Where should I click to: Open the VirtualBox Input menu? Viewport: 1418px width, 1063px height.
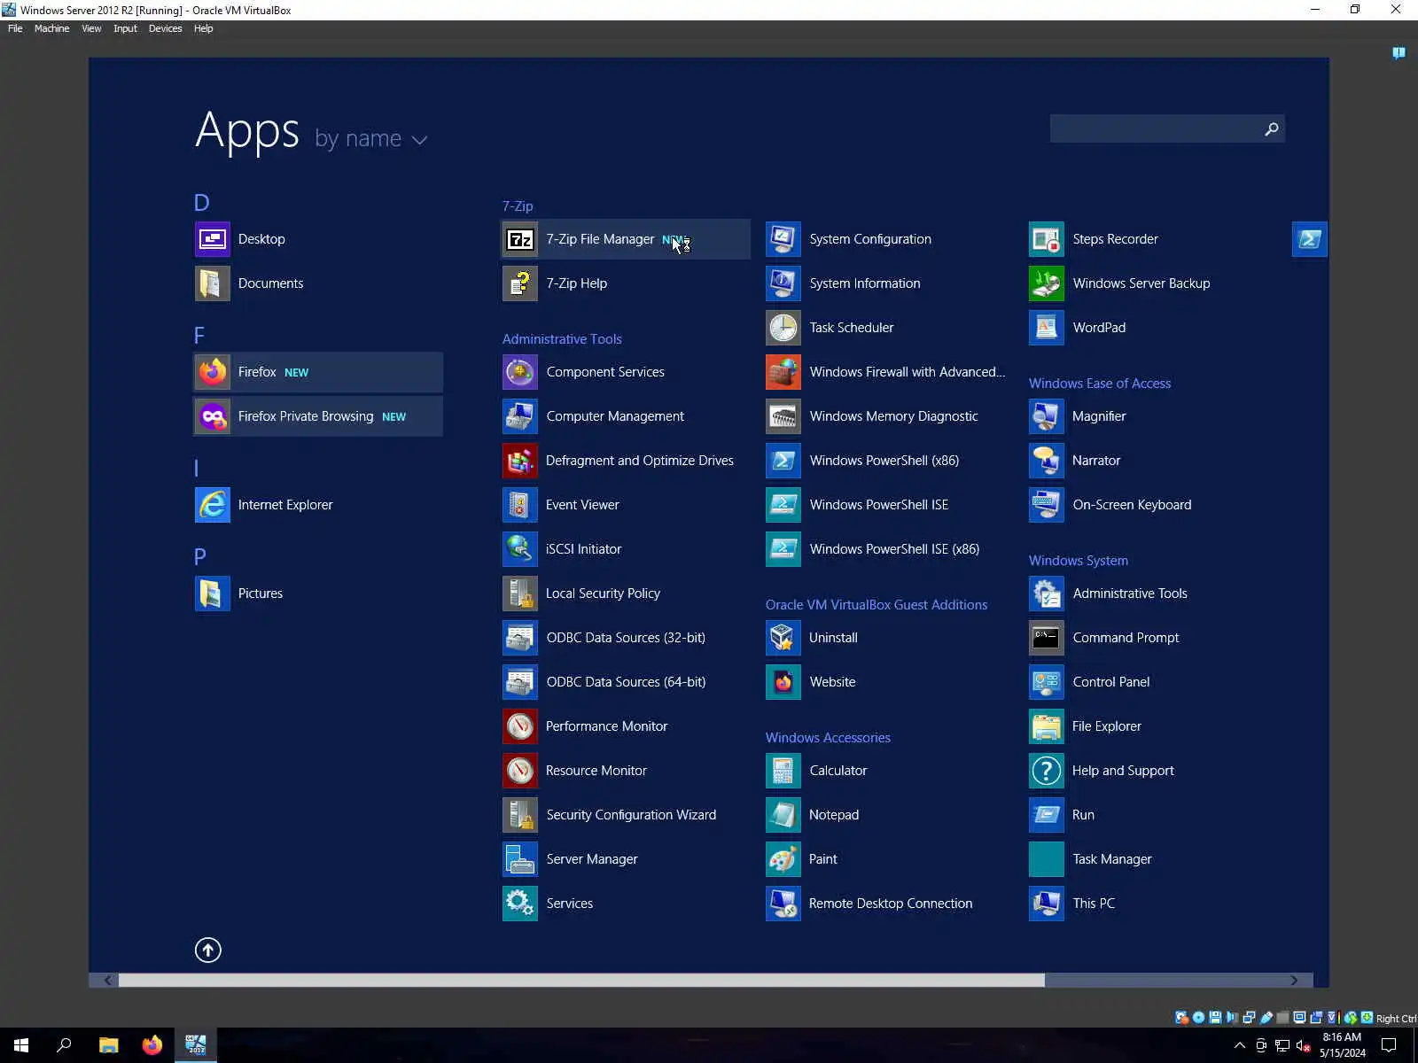[x=125, y=28]
